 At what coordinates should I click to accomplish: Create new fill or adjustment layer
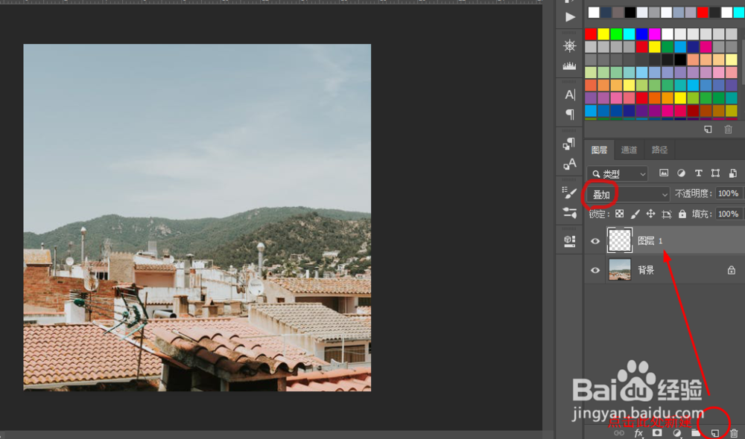pos(677,433)
